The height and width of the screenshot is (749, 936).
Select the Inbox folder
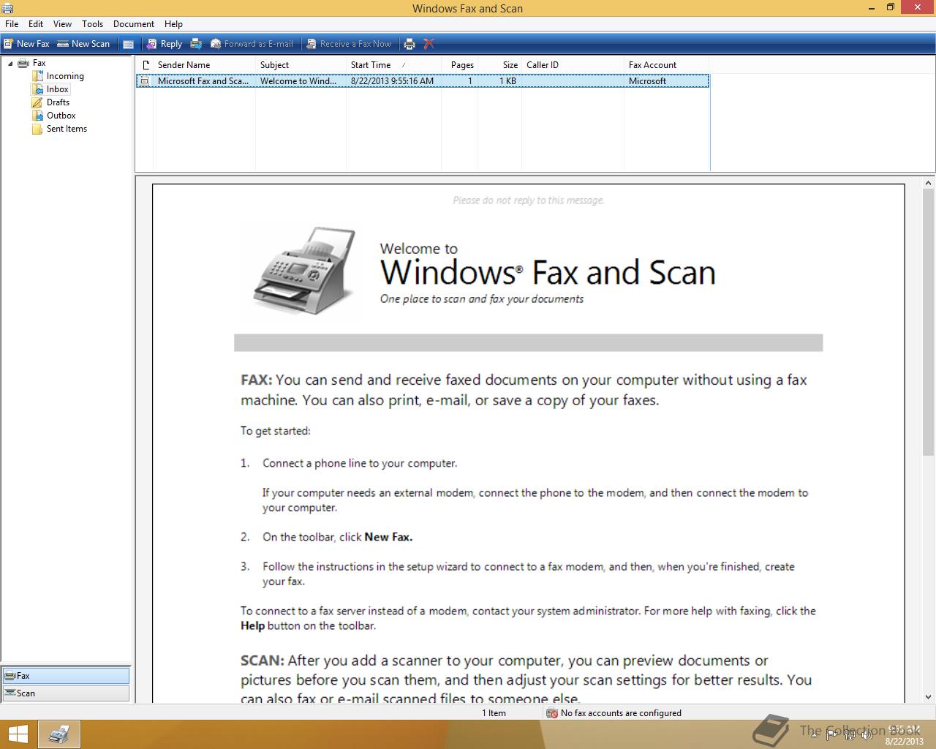[x=58, y=89]
